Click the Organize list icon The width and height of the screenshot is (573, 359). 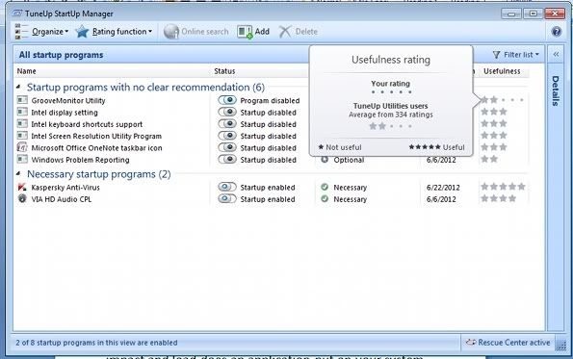(x=21, y=32)
